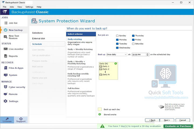Viewport: 194px width, 129px height.
Task: Go to the Selections wizard step
Action: tap(37, 33)
